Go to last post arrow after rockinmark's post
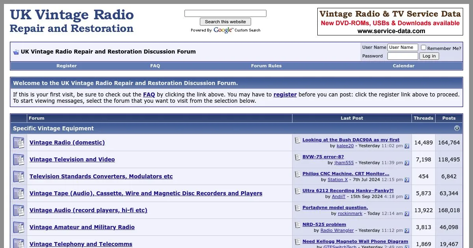 coord(407,214)
